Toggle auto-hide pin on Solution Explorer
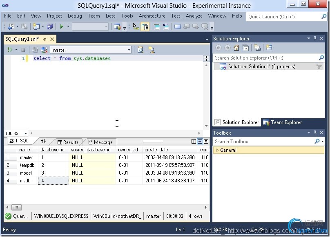 pos(315,39)
